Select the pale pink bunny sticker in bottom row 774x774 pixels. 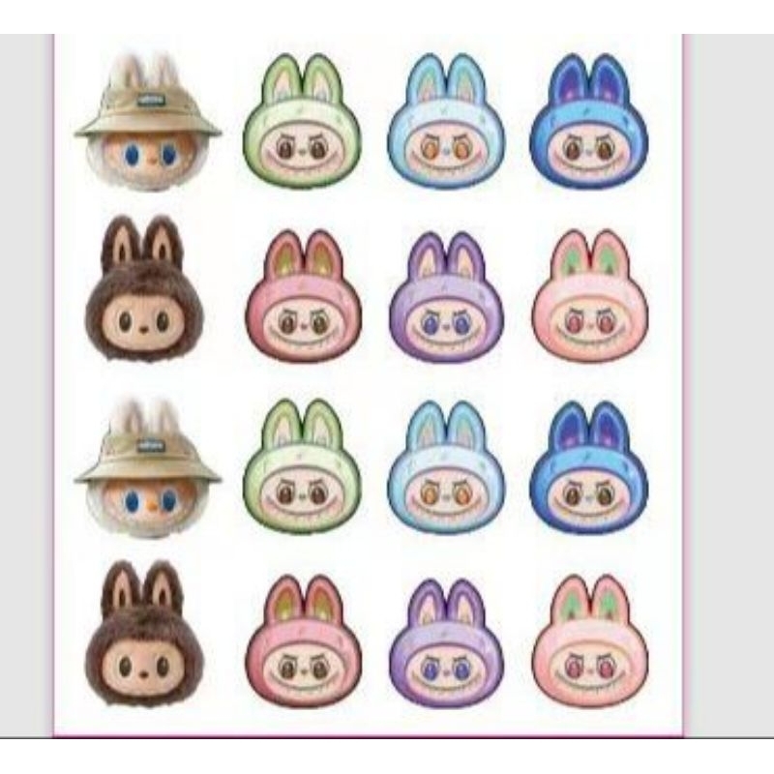[x=590, y=641]
